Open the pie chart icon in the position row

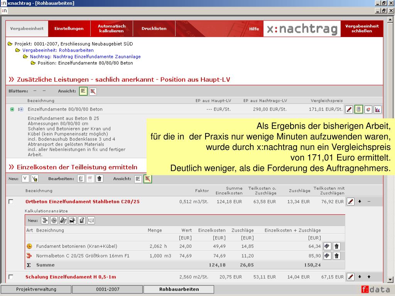point(368,109)
